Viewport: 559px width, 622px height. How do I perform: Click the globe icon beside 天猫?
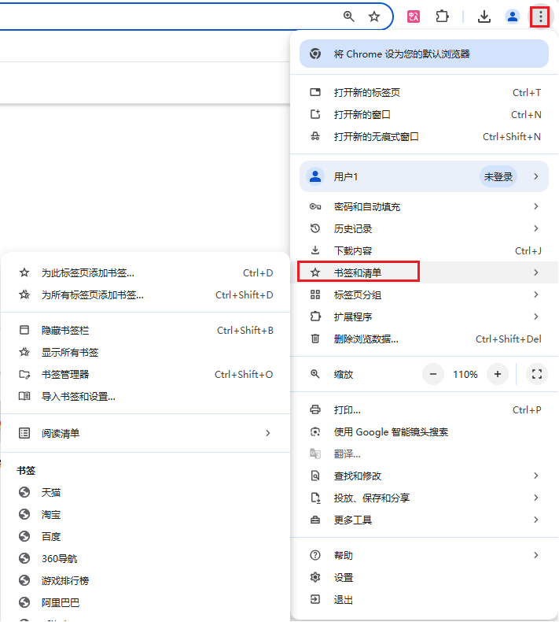[x=24, y=493]
